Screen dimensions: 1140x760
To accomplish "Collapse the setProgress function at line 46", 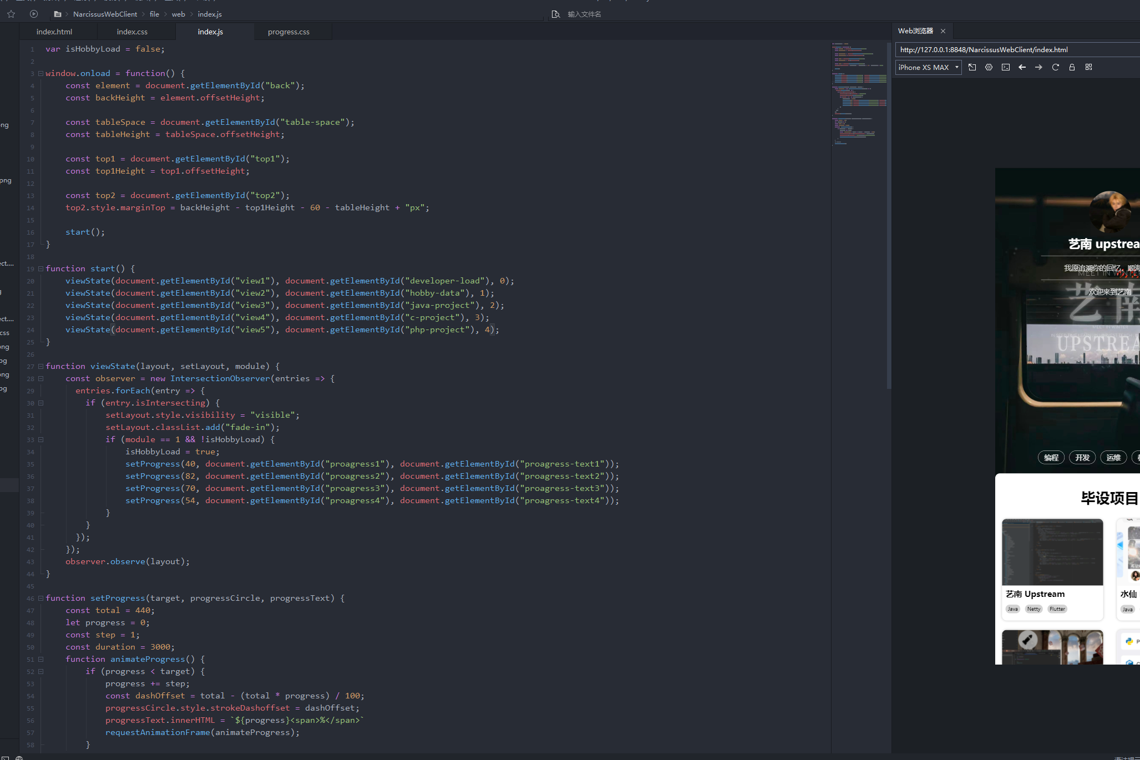I will (x=40, y=598).
